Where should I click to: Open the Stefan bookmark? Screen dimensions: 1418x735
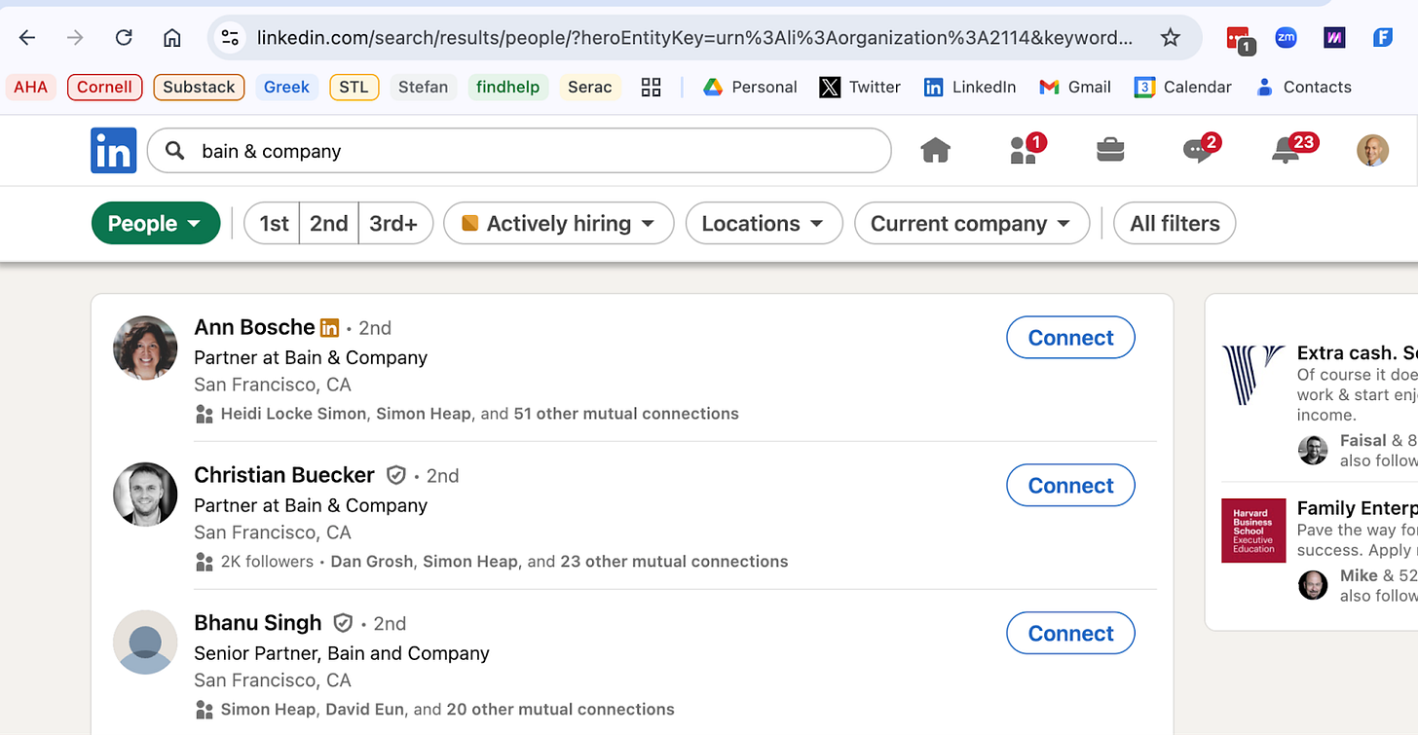(x=424, y=87)
